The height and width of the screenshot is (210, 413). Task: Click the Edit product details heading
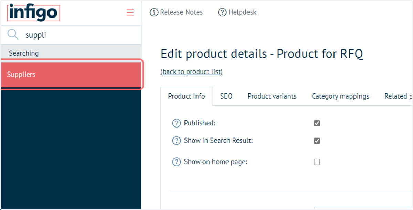(x=262, y=54)
